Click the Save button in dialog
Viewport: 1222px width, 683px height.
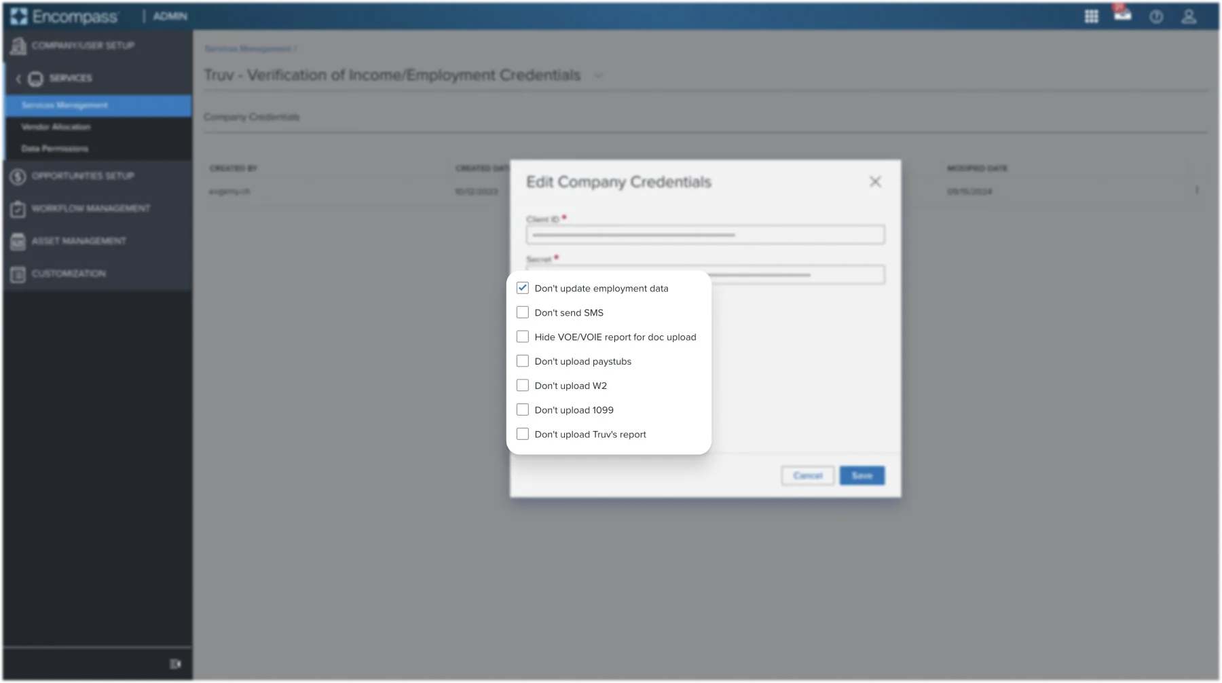pos(862,475)
